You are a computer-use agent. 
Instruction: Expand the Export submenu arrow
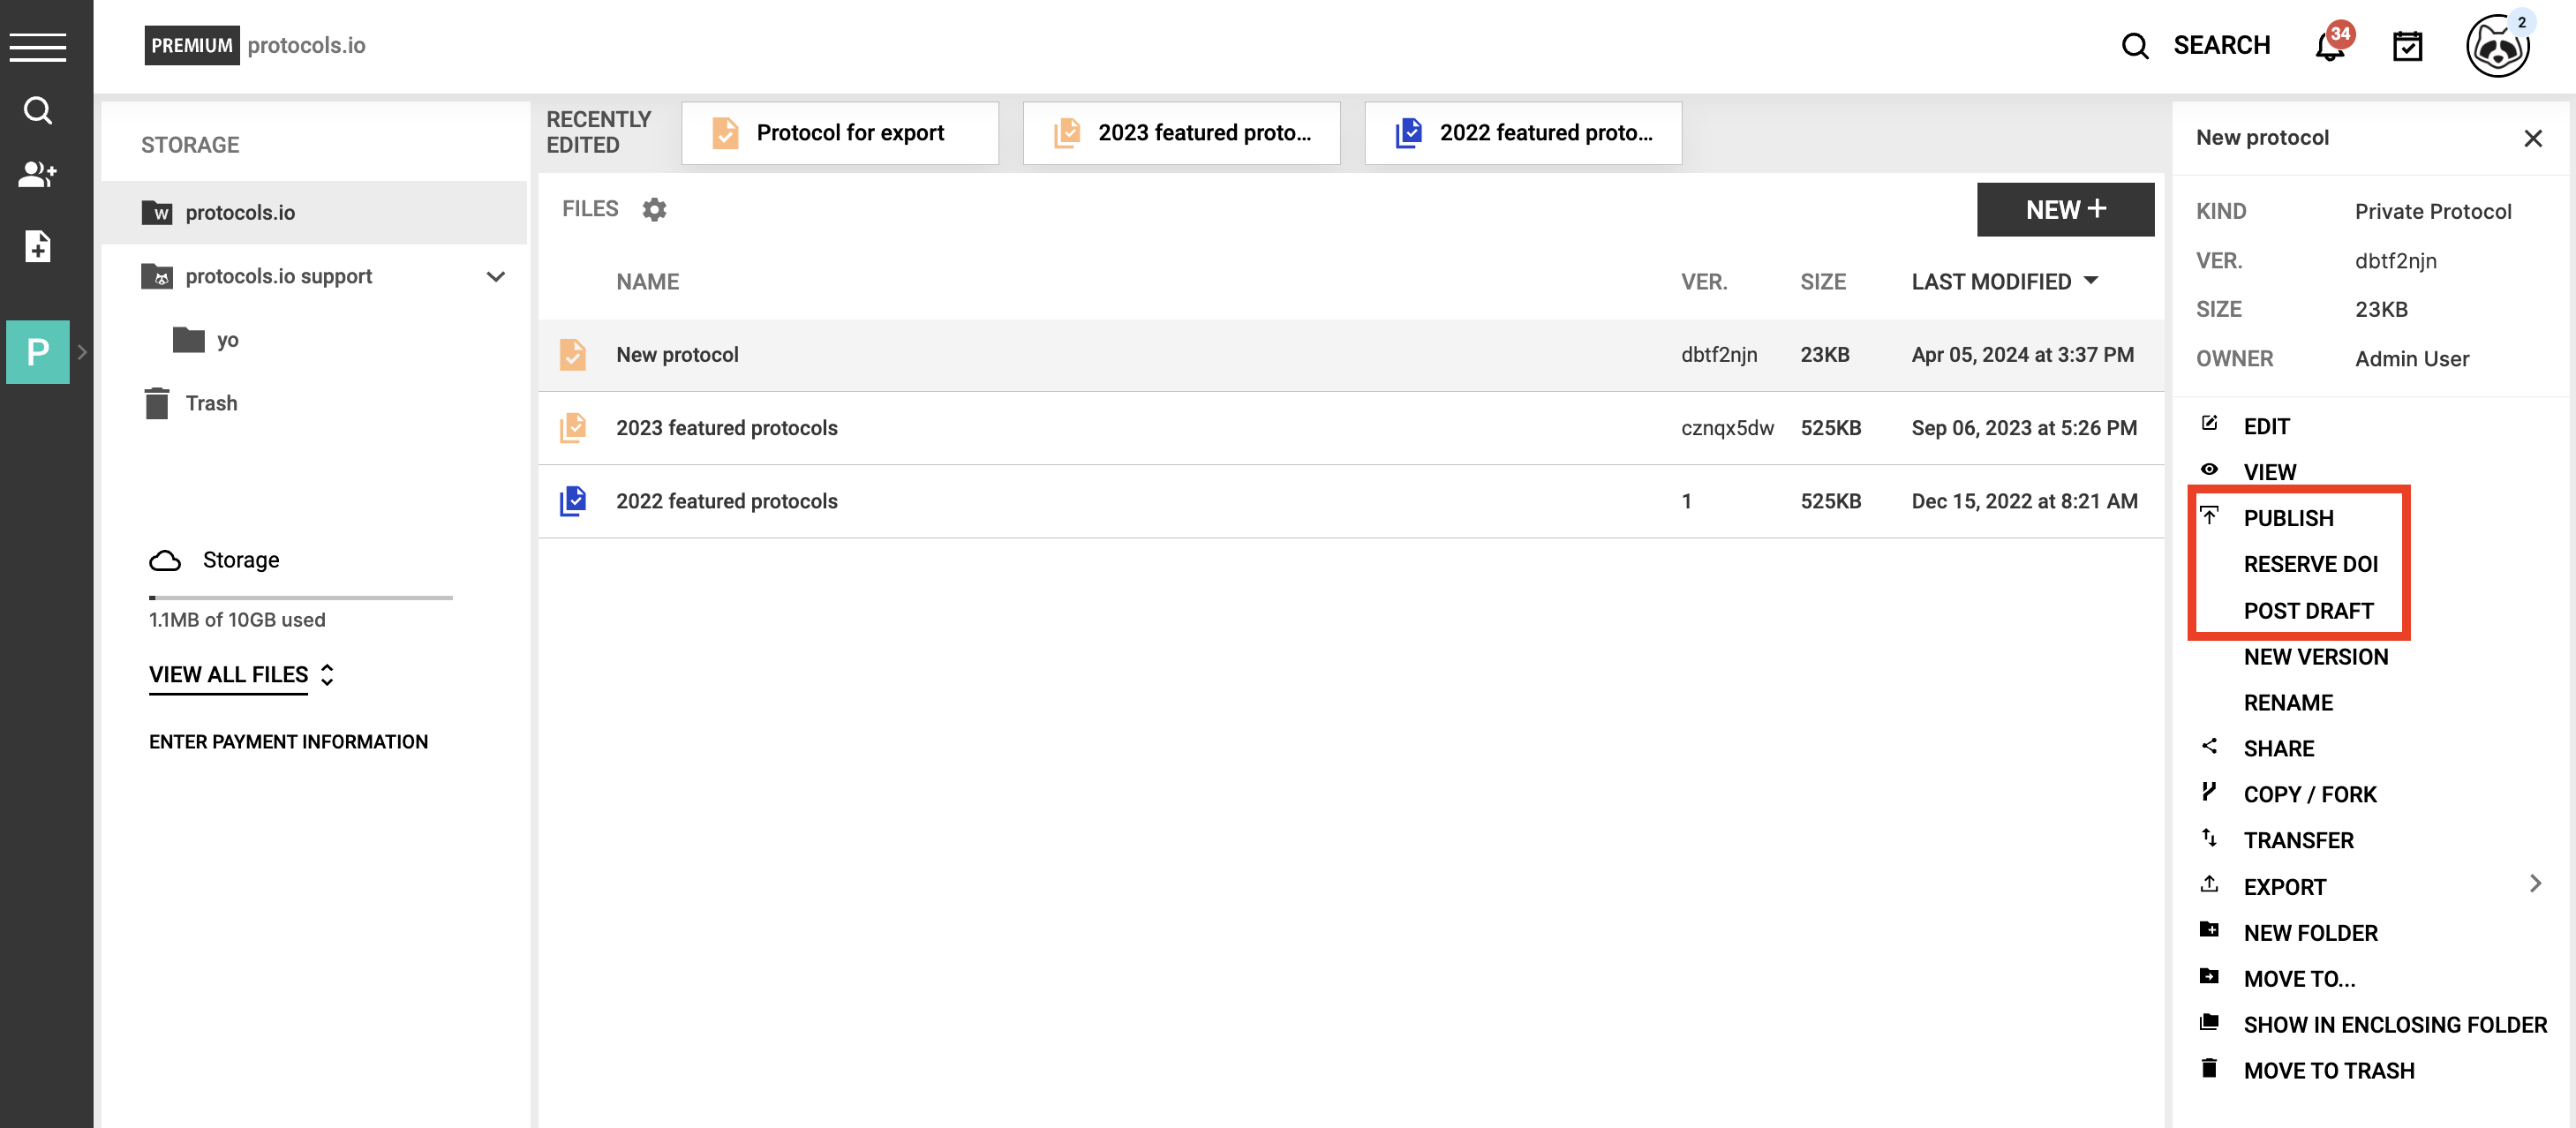[2534, 884]
